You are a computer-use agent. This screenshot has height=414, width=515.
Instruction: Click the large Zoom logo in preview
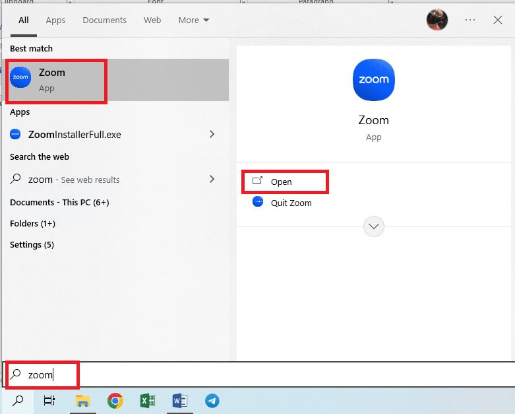[374, 80]
